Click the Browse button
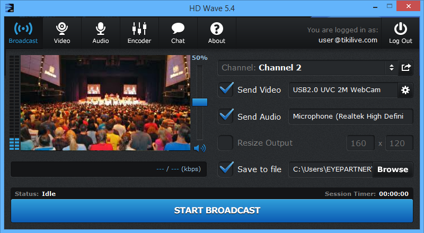 click(393, 169)
